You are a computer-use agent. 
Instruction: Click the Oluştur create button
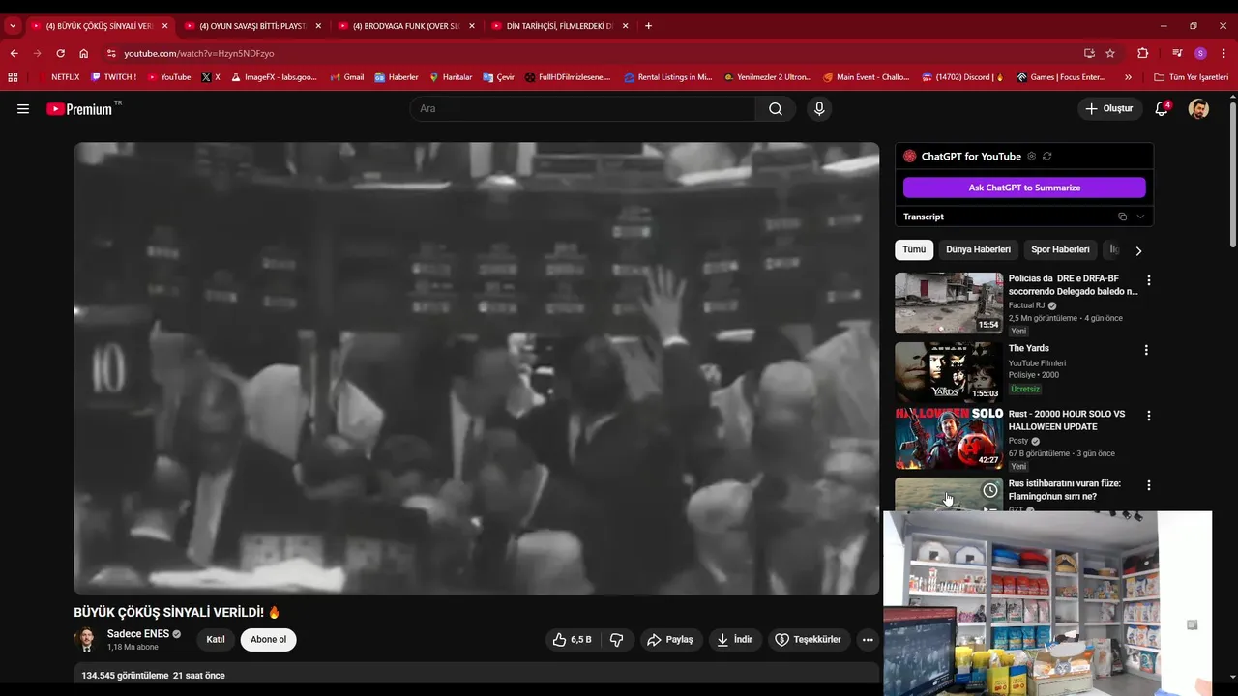(x=1110, y=109)
